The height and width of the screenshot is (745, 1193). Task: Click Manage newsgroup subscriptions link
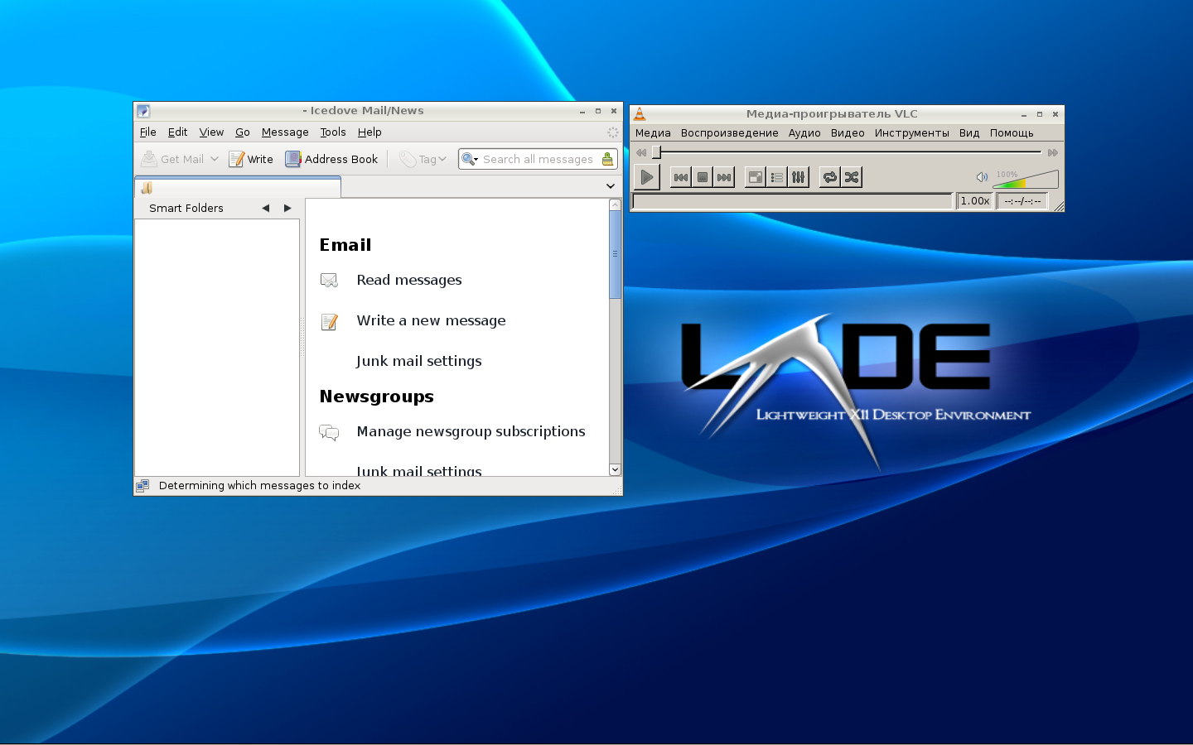pos(471,431)
